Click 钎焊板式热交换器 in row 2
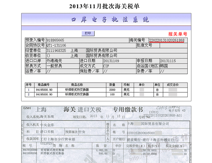This screenshot has height=163, width=212. click(x=77, y=95)
